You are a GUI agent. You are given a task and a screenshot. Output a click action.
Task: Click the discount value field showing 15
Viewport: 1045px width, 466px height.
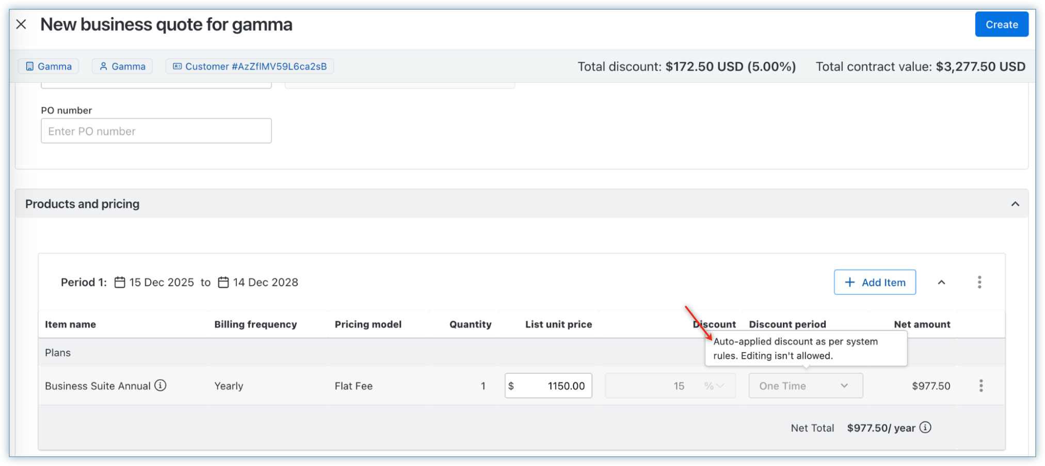[x=655, y=386]
